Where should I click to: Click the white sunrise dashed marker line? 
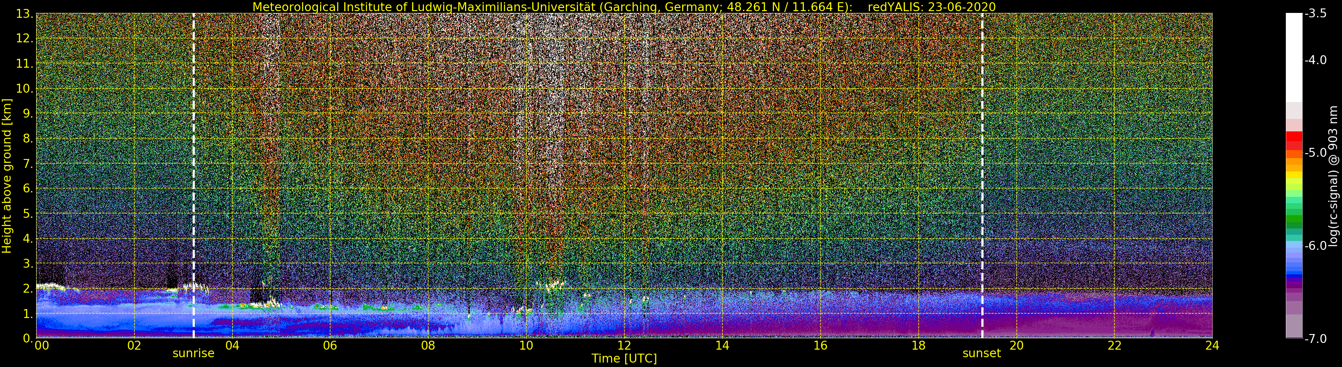pyautogui.click(x=193, y=176)
